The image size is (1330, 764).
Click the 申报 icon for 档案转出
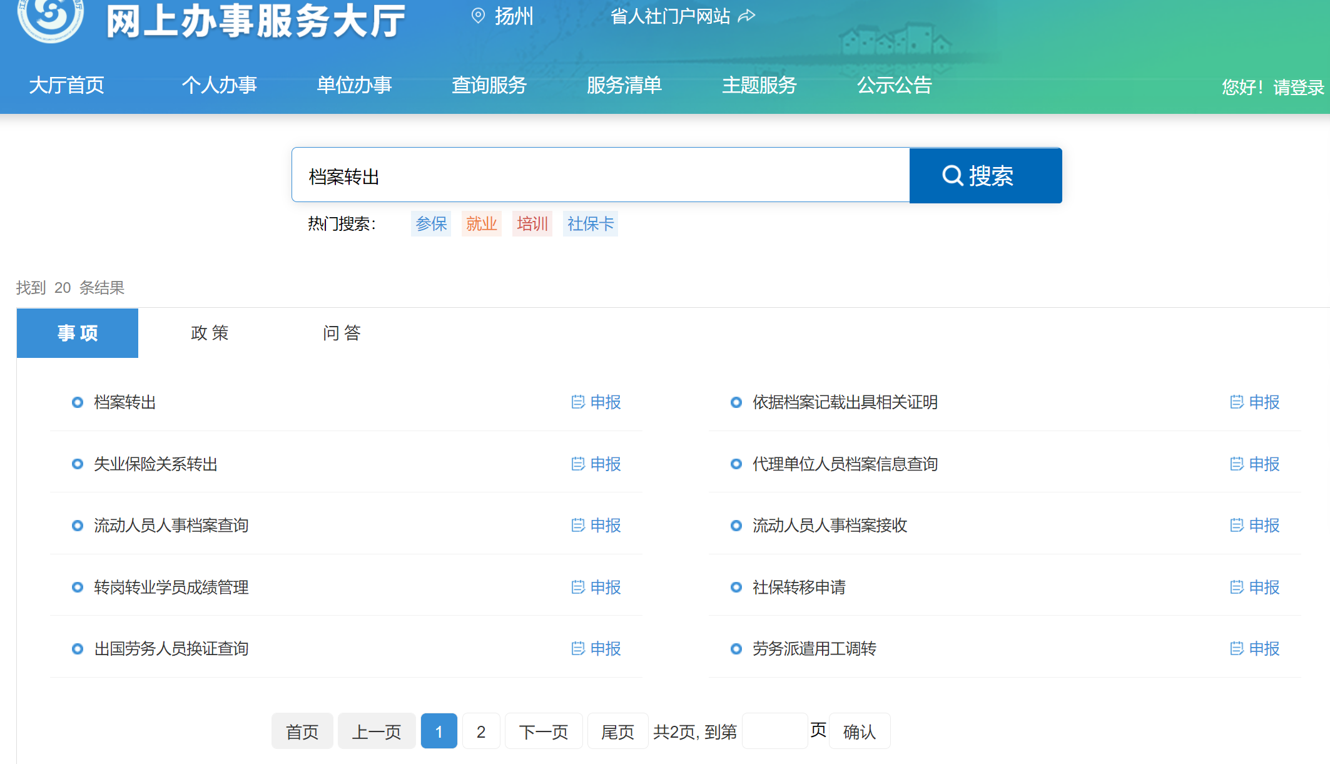tap(577, 402)
